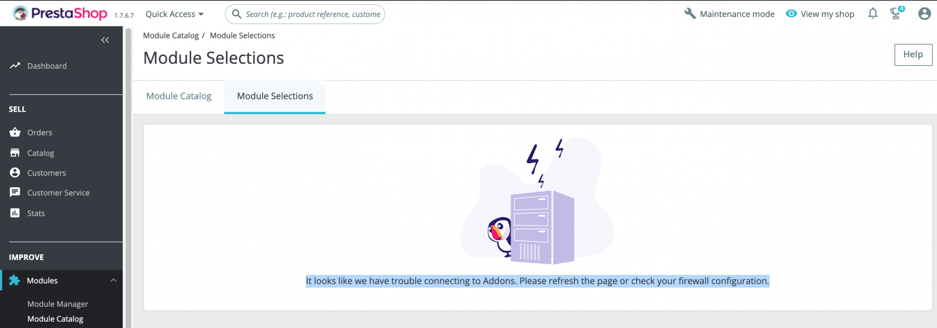The height and width of the screenshot is (328, 937).
Task: Select the Modules menu label
Action: 42,281
